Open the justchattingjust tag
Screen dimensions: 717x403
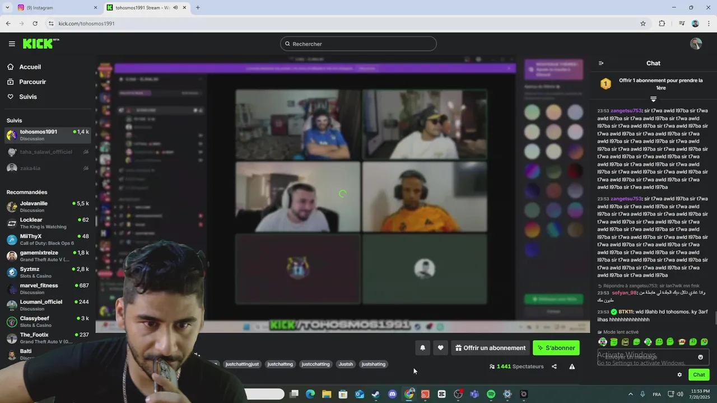[x=242, y=364]
